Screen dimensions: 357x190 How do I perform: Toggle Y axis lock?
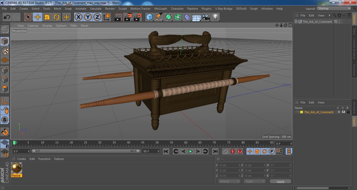point(88,17)
